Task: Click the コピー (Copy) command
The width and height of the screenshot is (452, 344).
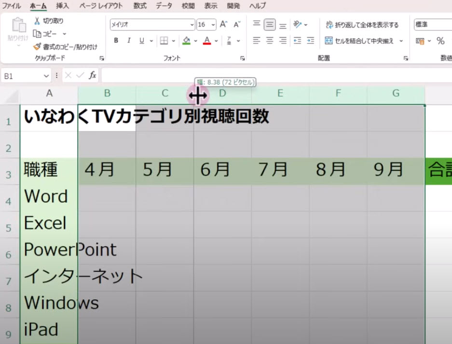Action: coord(45,34)
